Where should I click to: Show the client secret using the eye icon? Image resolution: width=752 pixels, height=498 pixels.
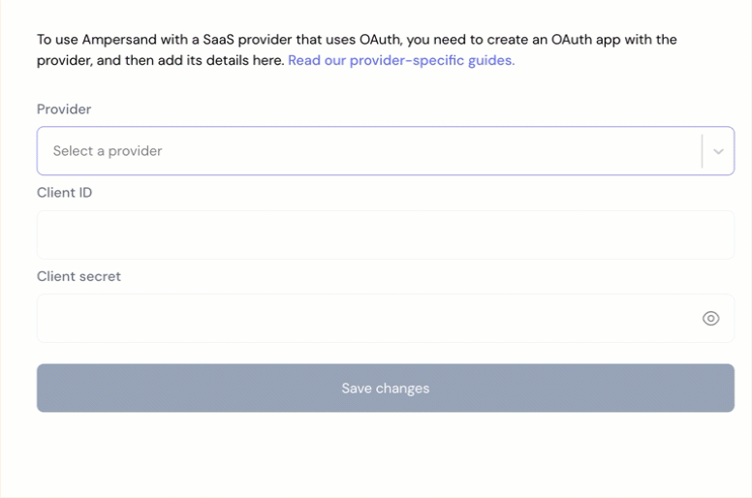(710, 318)
